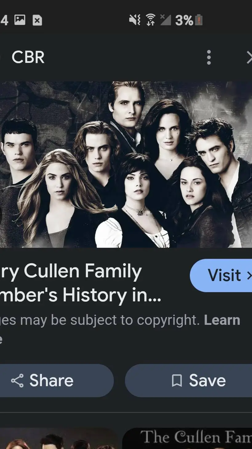252x449 pixels.
Task: Tap the bookmark icon beside Save
Action: (x=177, y=381)
